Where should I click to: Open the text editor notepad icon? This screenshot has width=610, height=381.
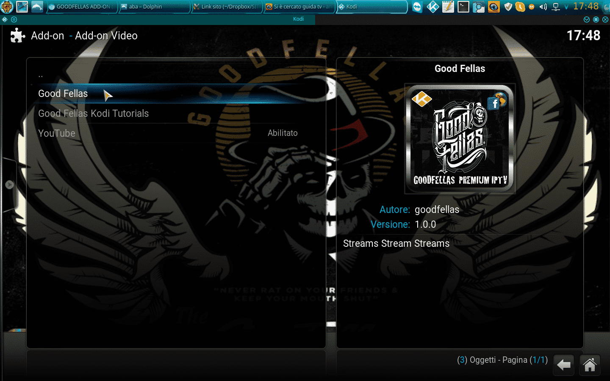(x=448, y=7)
